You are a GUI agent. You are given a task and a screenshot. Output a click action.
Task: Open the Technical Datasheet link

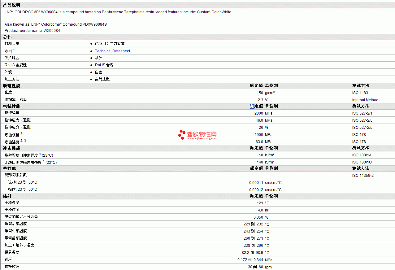click(112, 51)
